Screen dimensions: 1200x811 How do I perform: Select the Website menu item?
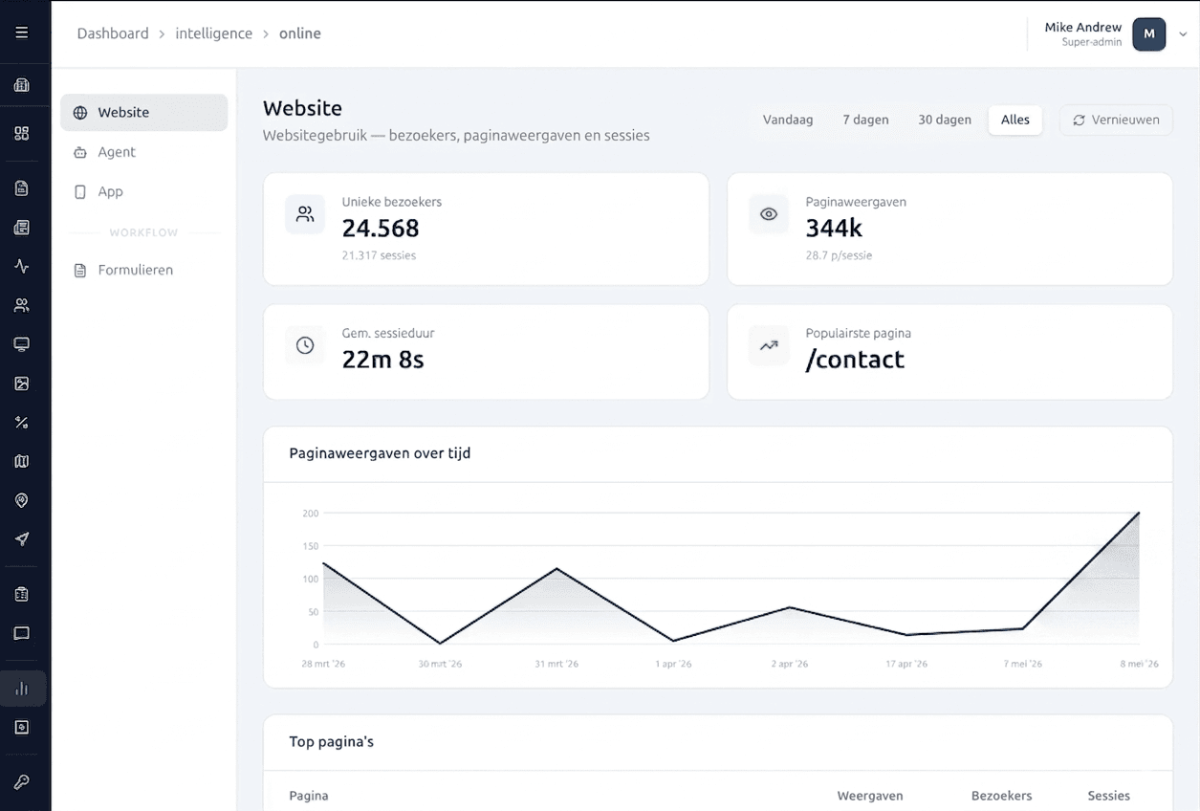[x=143, y=112]
